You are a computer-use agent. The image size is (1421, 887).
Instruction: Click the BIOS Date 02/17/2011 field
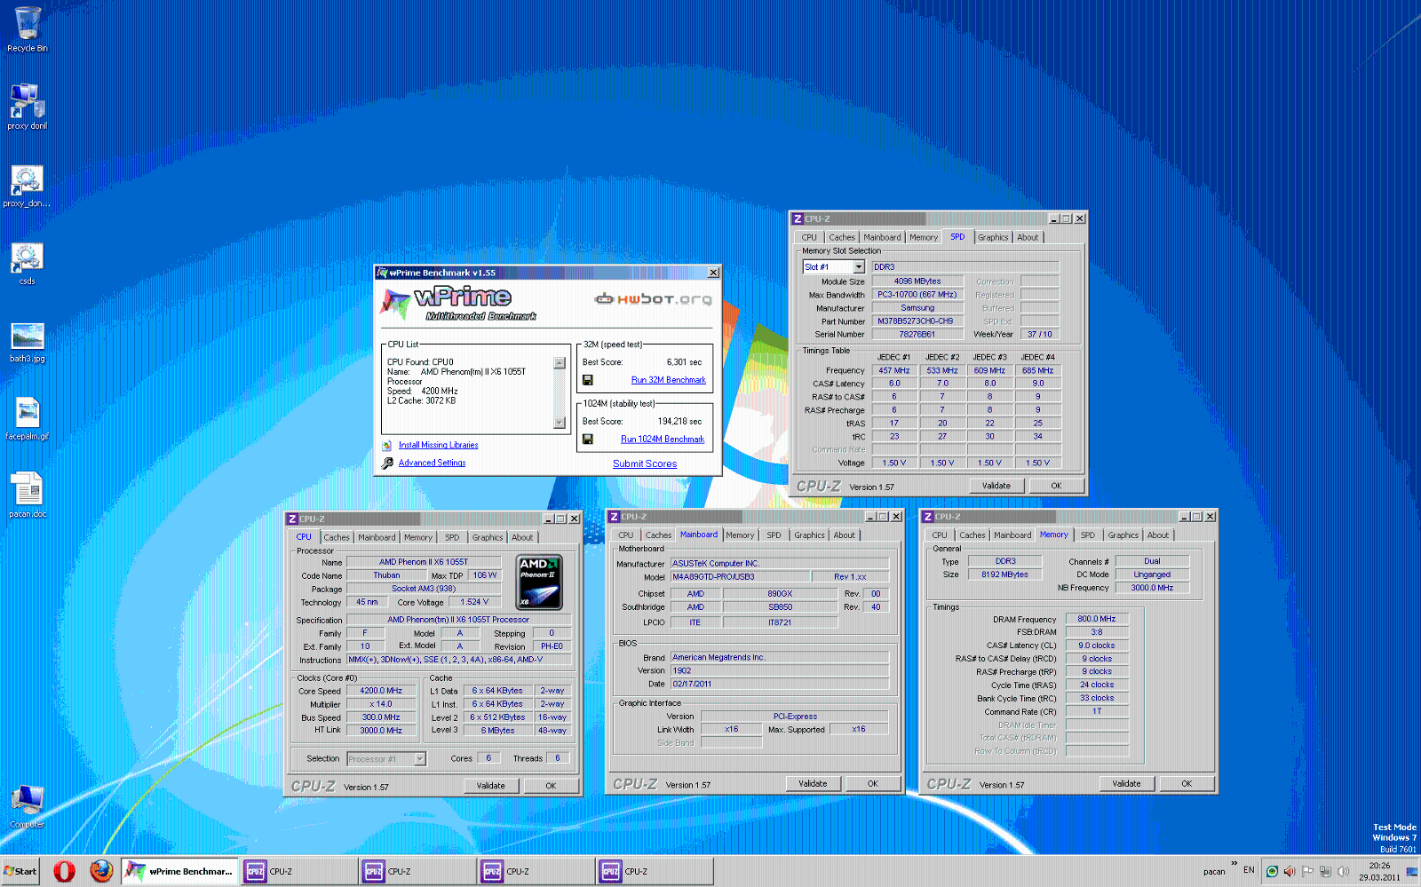click(x=780, y=685)
